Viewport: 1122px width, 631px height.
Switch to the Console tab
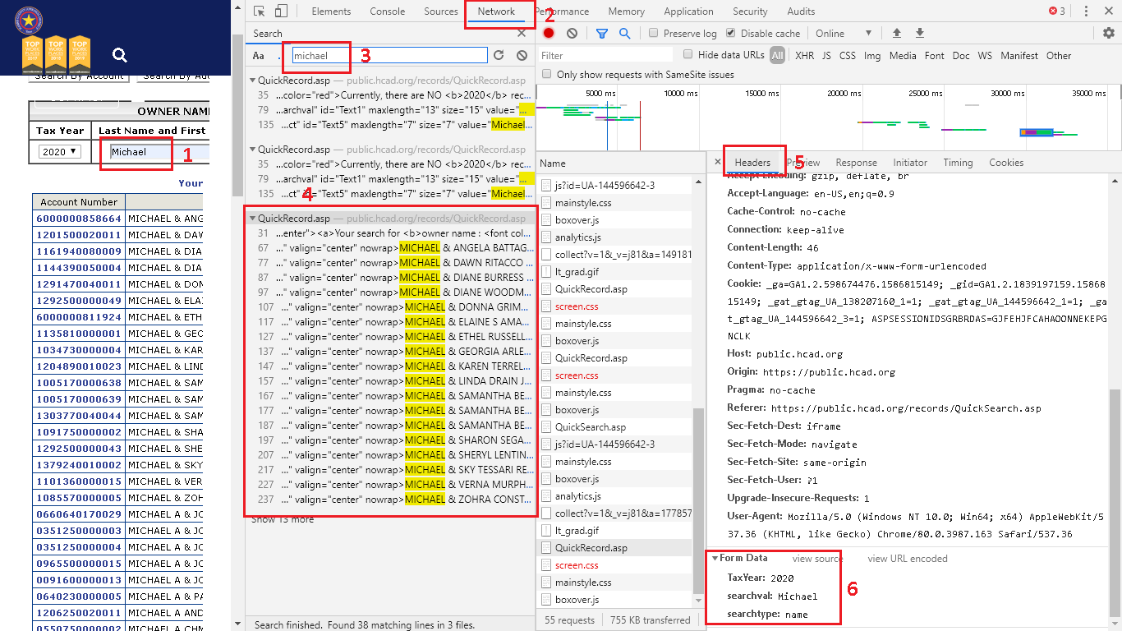[387, 12]
